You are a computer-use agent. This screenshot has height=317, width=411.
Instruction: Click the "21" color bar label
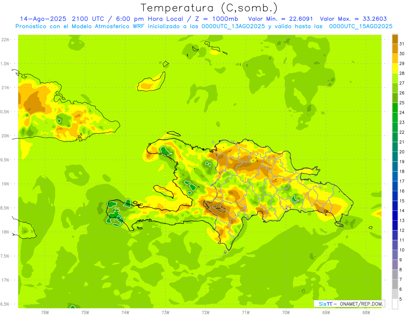pyautogui.click(x=402, y=142)
